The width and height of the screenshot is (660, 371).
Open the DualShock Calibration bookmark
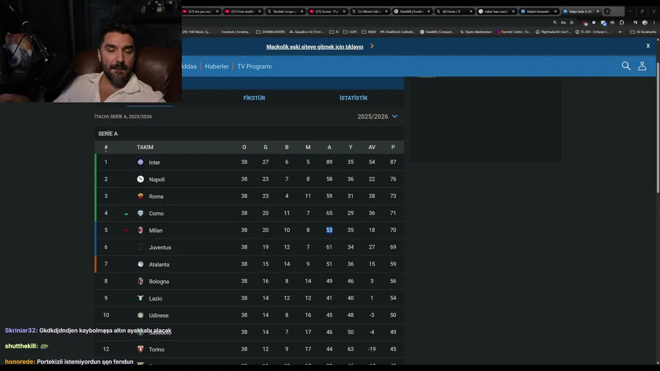pyautogui.click(x=397, y=32)
